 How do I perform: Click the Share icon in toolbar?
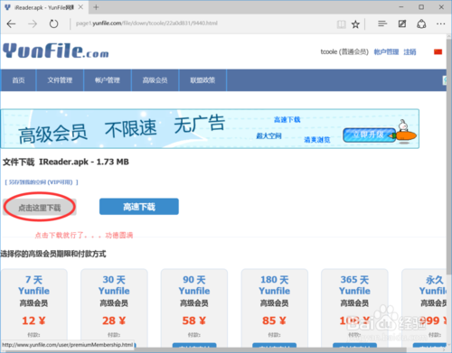421,23
